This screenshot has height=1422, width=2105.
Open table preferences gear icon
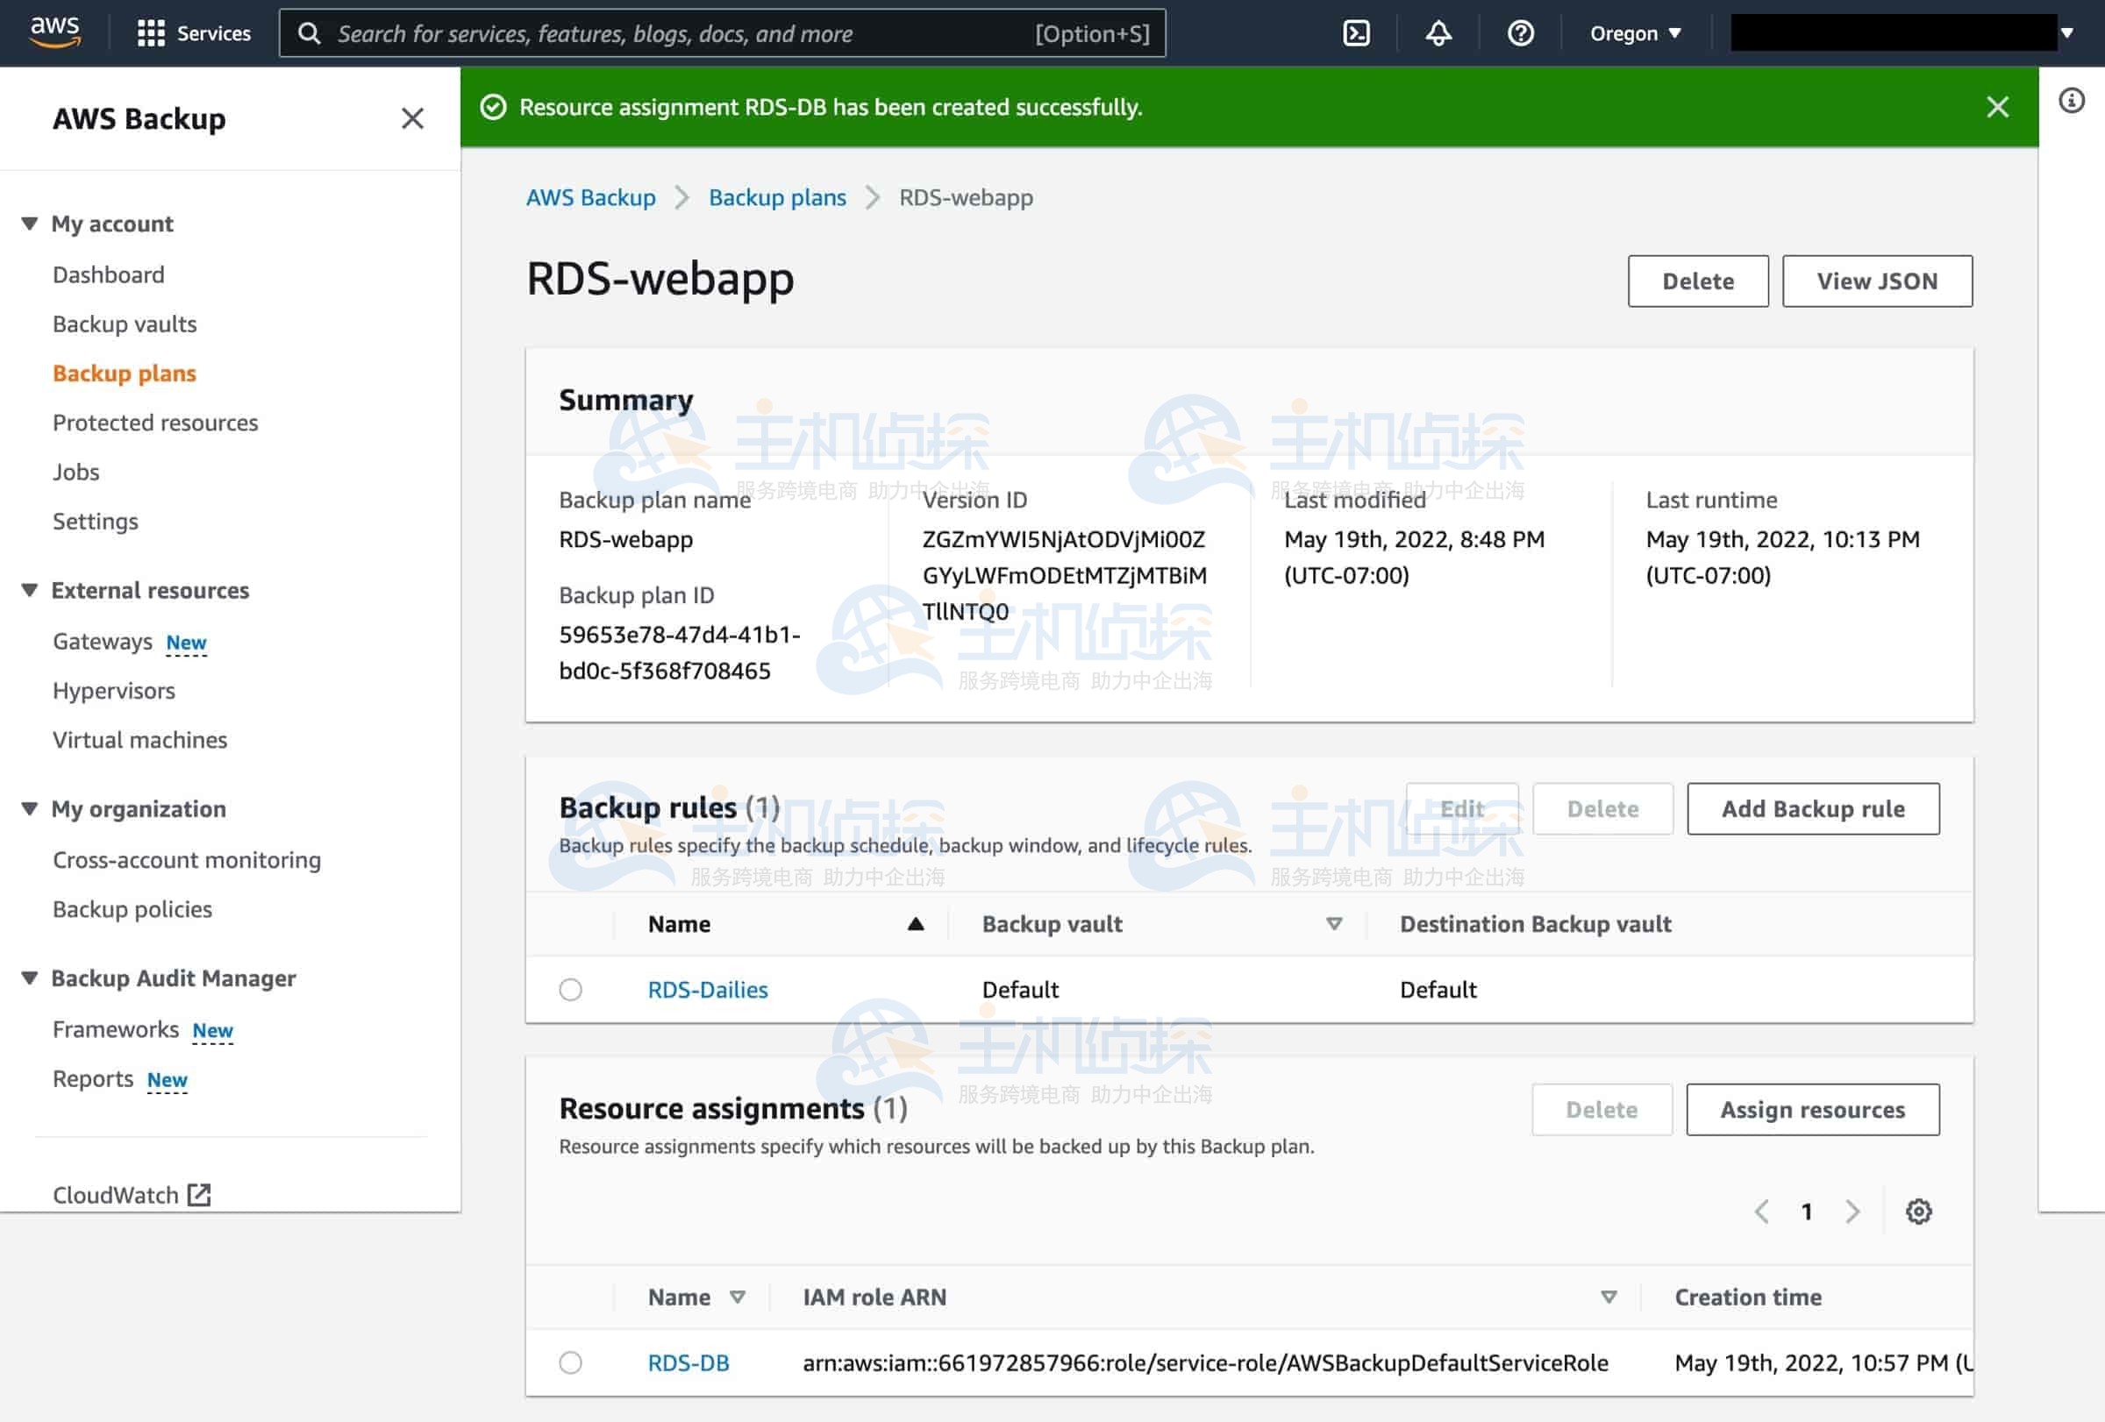pyautogui.click(x=1917, y=1211)
